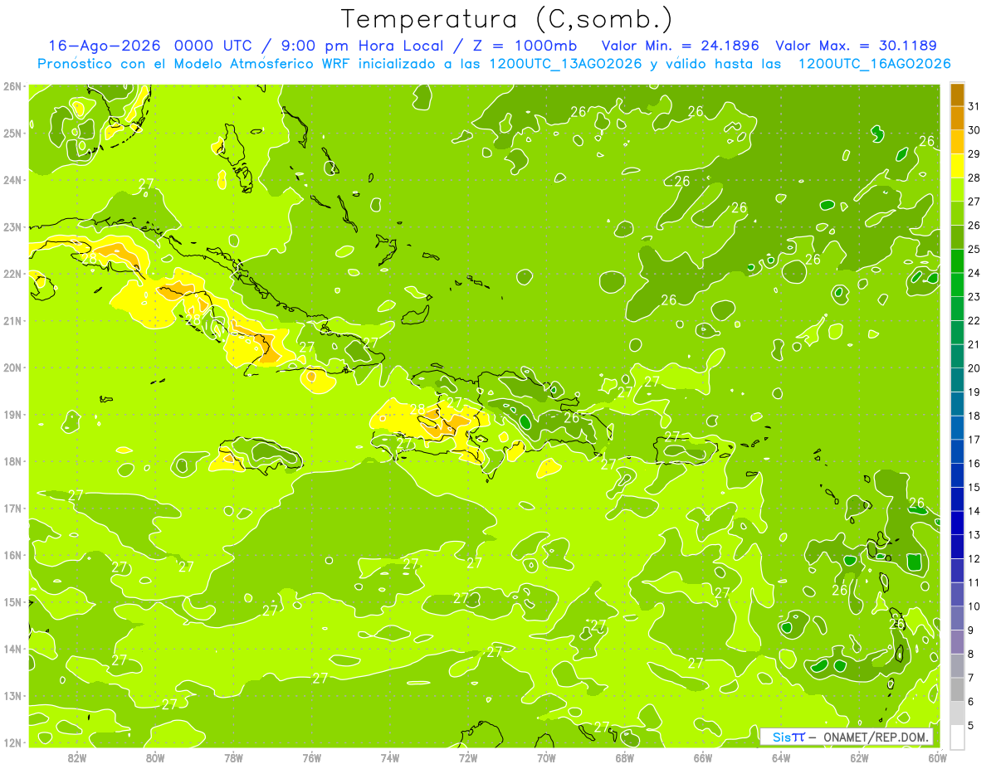Viewport: 996px width, 769px height.
Task: Click the "80W" longitude label
Action: 155,757
